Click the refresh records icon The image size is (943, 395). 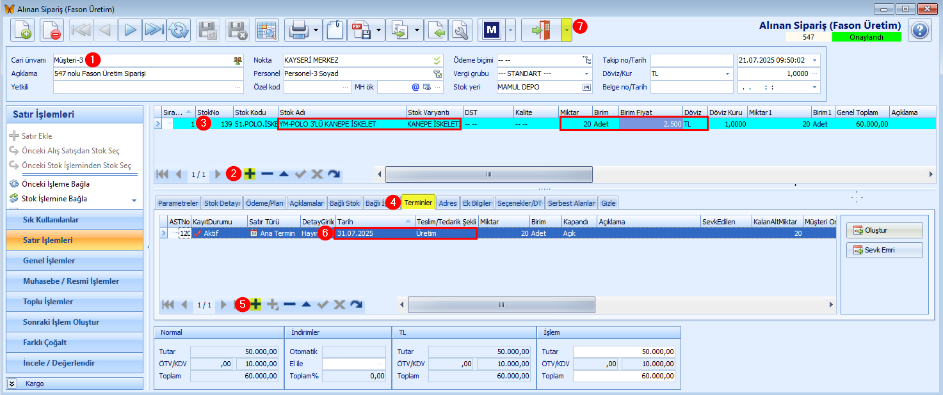pyautogui.click(x=179, y=30)
